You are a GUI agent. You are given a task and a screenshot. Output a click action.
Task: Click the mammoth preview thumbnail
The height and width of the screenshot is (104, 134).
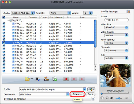(115, 75)
